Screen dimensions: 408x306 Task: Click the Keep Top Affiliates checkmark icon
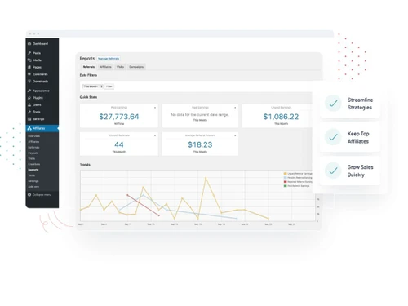(x=333, y=137)
